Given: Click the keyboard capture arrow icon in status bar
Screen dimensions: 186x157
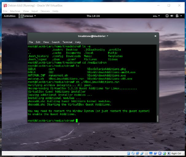Looking at the screenshot, I should [169, 153].
